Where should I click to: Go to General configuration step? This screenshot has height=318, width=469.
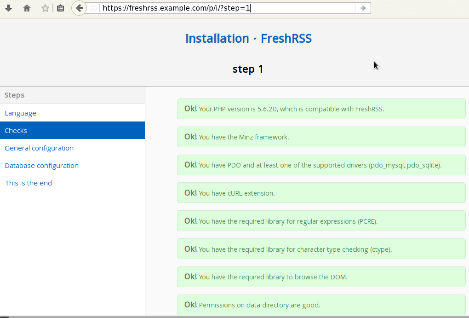click(39, 148)
